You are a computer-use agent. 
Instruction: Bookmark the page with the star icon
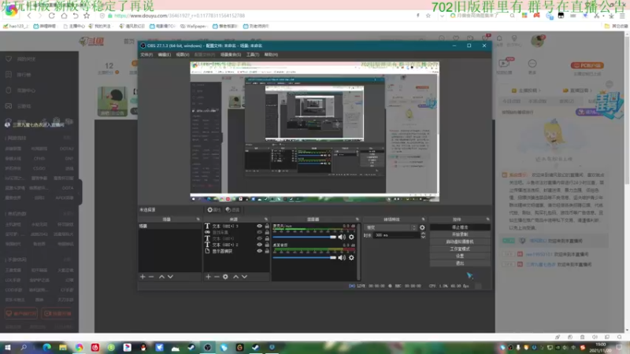(x=87, y=16)
